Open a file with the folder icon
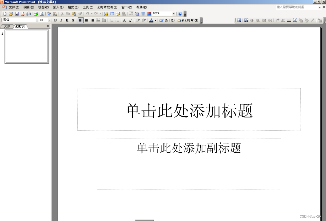The height and width of the screenshot is (221, 326). pyautogui.click(x=11, y=14)
